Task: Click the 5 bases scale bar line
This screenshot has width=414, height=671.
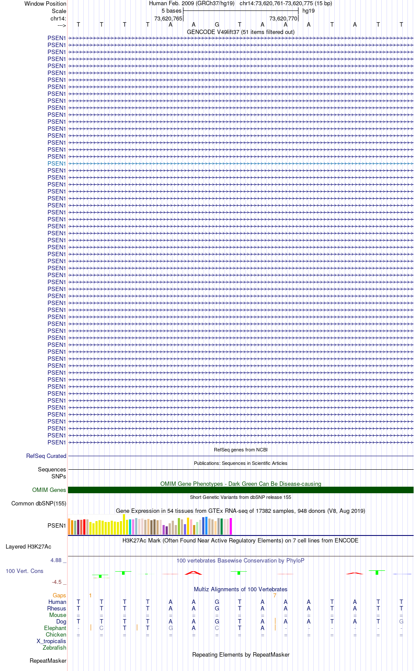Action: tap(241, 11)
